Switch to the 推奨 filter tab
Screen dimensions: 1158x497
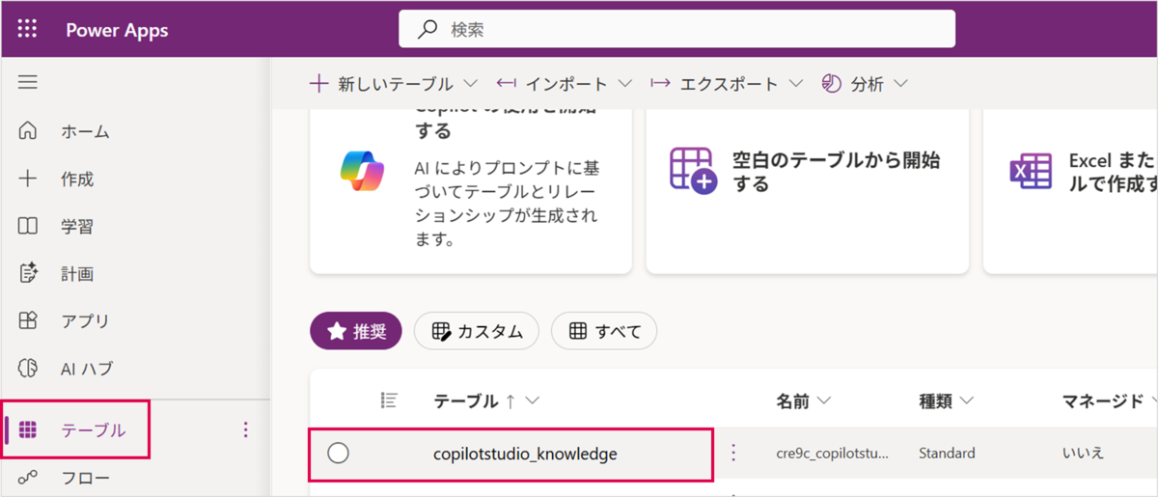[x=356, y=331]
